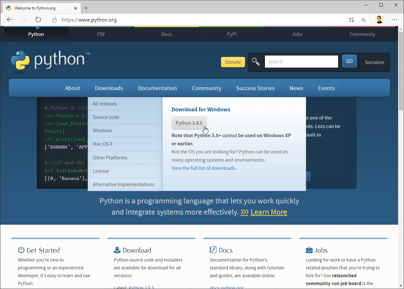Viewport: 404px width, 289px height.
Task: Open a new browser tab
Action: pyautogui.click(x=86, y=8)
